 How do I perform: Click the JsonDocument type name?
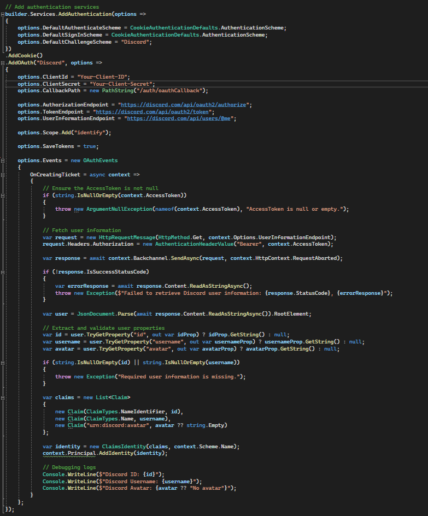click(96, 314)
